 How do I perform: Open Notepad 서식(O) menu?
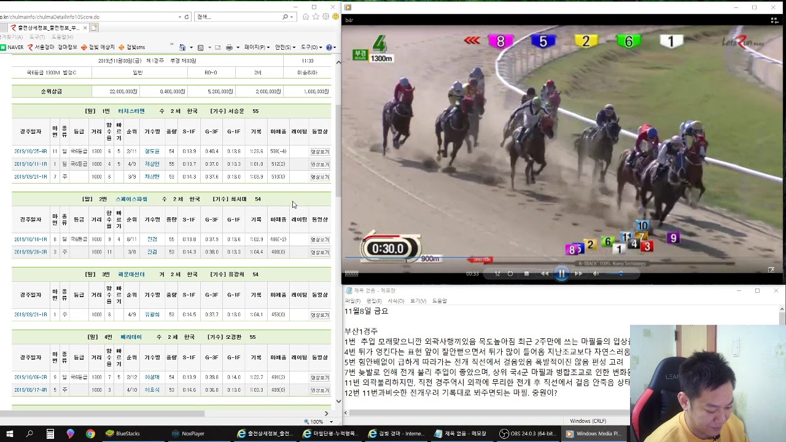(396, 301)
